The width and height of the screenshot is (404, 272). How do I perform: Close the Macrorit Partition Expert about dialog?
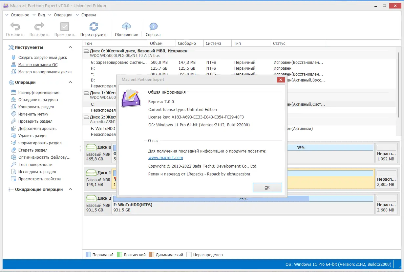pos(281,80)
